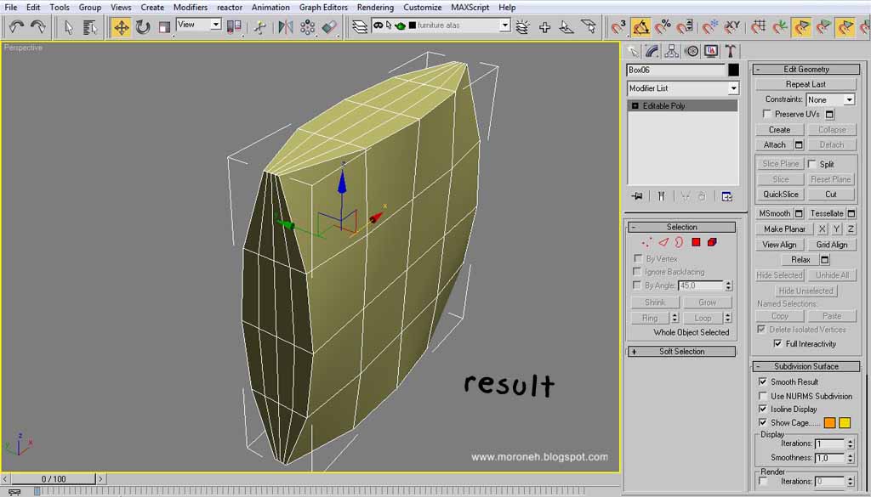Image resolution: width=871 pixels, height=497 pixels.
Task: Click the orange cage color swatch
Action: pyautogui.click(x=829, y=423)
